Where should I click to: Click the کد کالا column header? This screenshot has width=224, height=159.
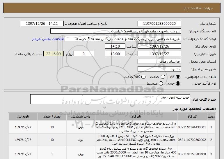pyautogui.click(x=192, y=117)
